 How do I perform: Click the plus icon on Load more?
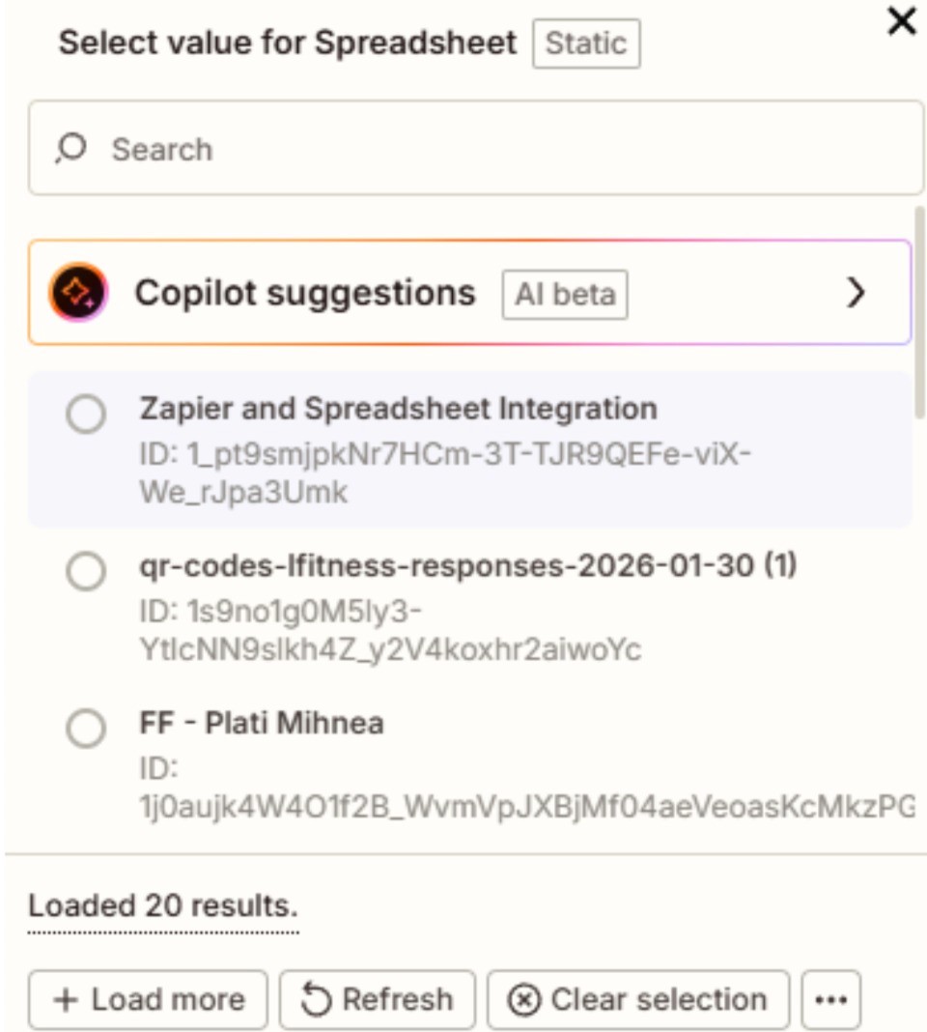(x=66, y=1000)
